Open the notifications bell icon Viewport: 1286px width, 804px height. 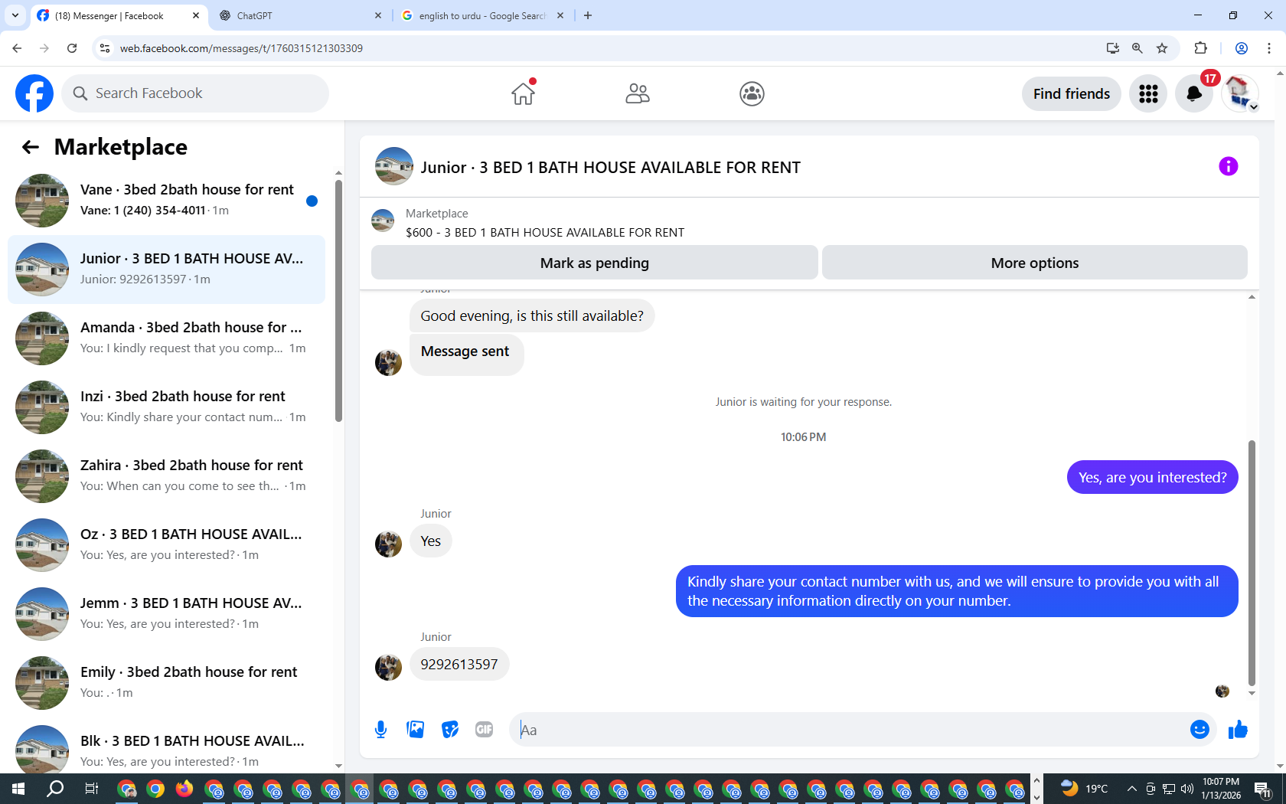click(1194, 93)
